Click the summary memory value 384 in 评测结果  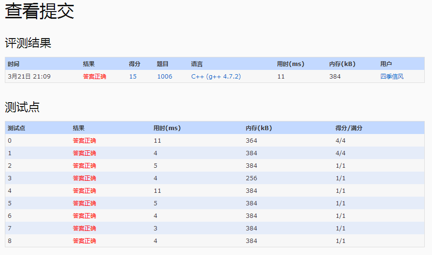coord(335,77)
